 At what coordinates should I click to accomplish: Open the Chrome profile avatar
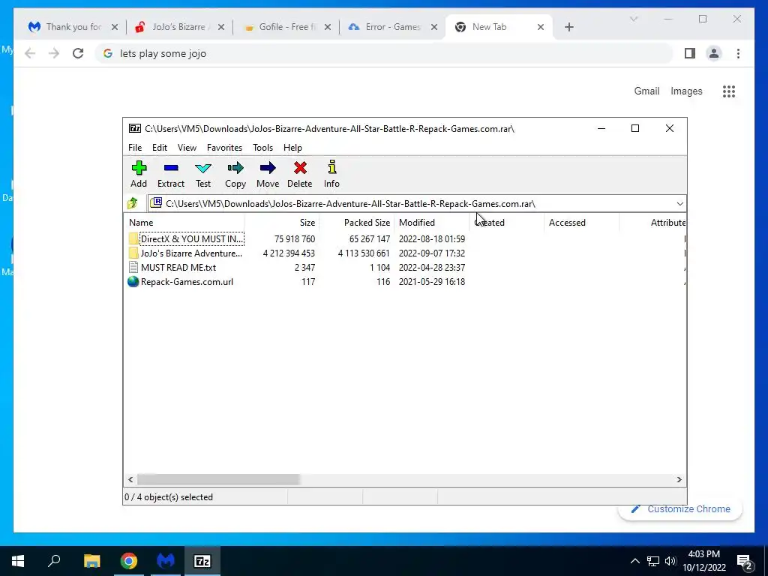pos(714,53)
